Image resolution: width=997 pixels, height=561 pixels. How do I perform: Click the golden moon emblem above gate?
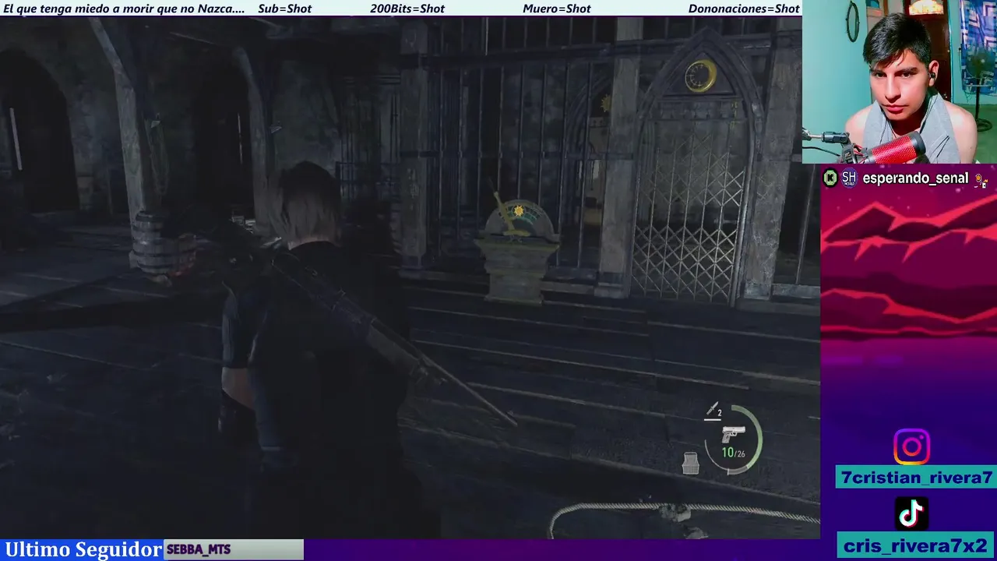tap(699, 76)
